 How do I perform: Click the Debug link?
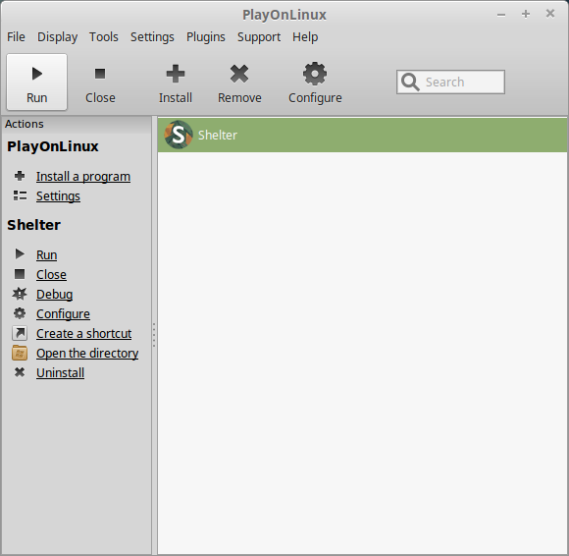tap(54, 295)
